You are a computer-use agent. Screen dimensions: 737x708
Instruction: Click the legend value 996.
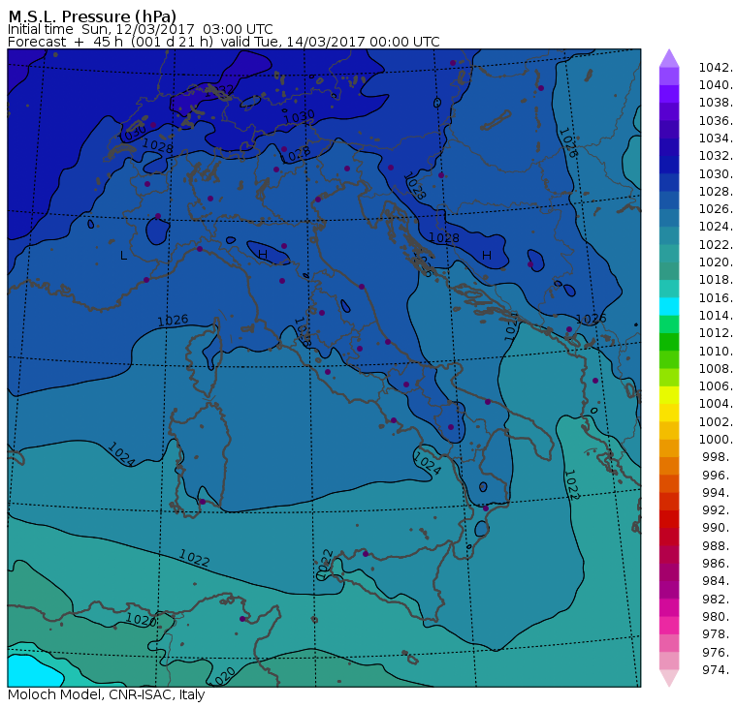pos(718,475)
